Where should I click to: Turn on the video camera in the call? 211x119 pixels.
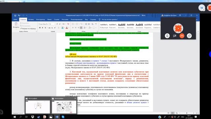coord(174,36)
